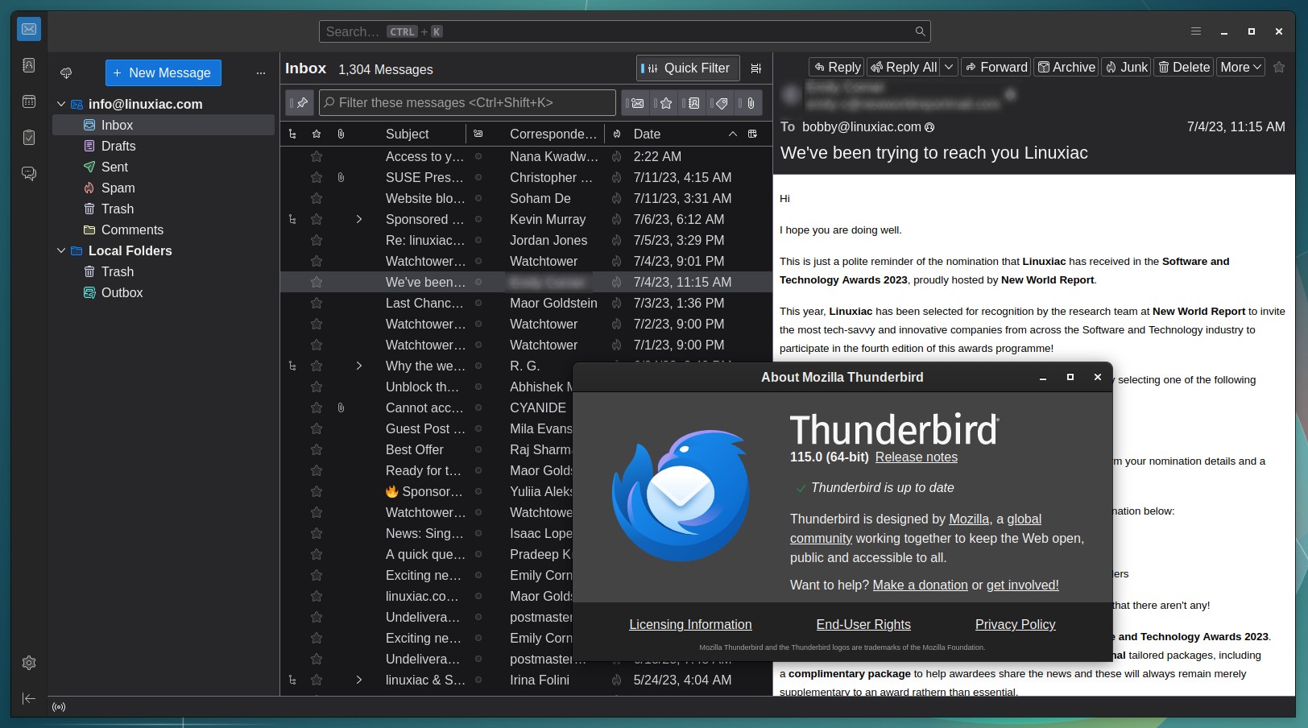Select the Inbox folder
Viewport: 1308px width, 728px height.
pos(163,125)
